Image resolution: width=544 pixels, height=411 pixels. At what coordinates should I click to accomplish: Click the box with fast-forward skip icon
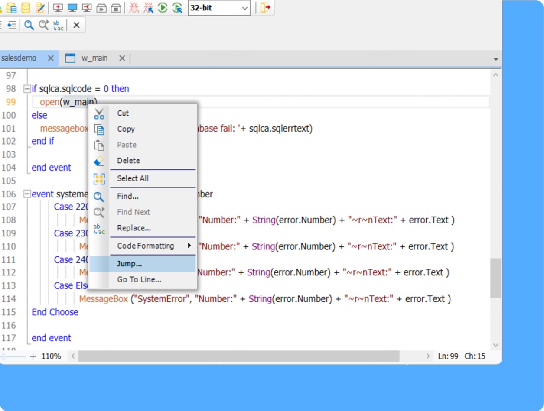(101, 8)
